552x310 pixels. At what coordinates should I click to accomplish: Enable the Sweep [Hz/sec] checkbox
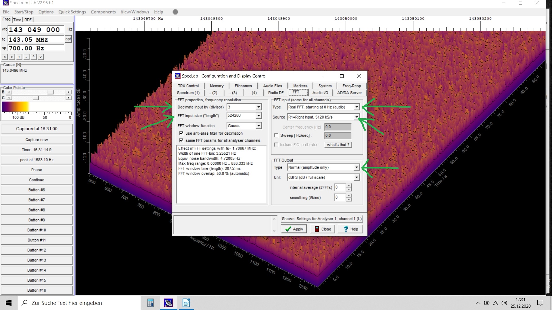point(276,135)
